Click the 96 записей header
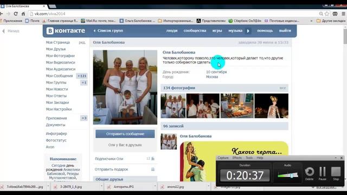This screenshot has height=195, width=347. tap(224, 126)
